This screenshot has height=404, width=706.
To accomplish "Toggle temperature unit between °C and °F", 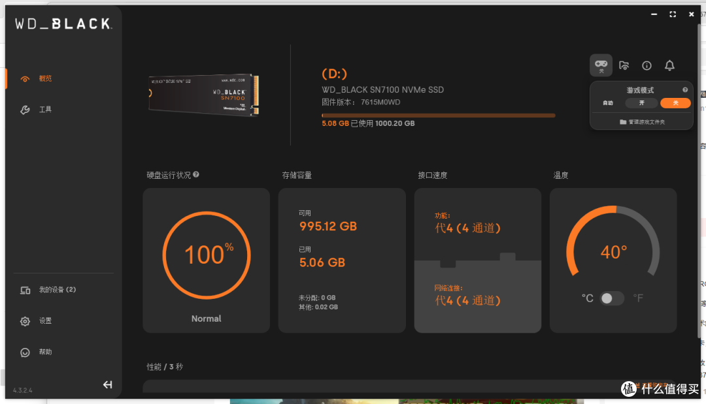I will pyautogui.click(x=612, y=298).
